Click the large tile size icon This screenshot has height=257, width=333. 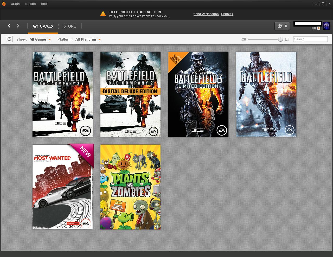click(x=287, y=39)
